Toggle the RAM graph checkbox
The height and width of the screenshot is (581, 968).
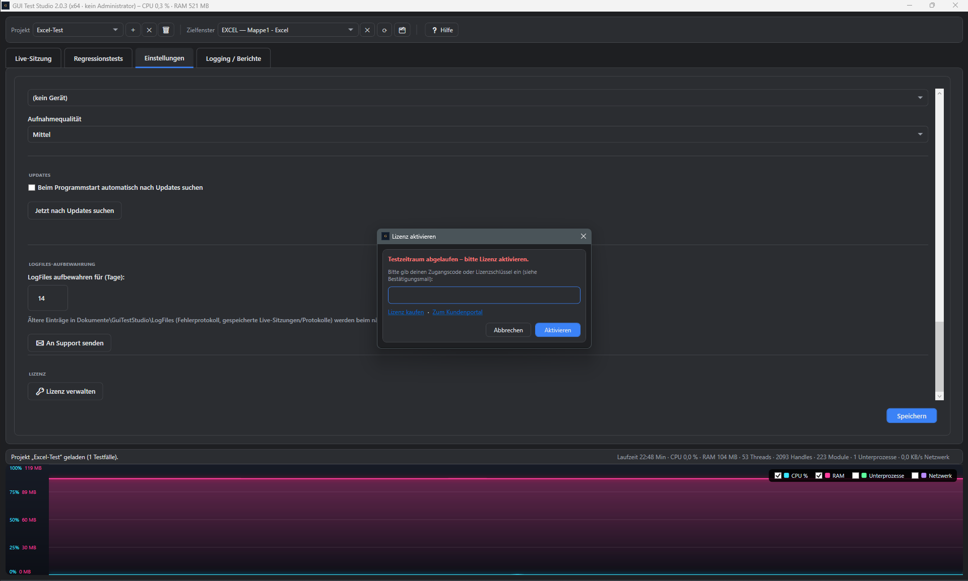coord(819,476)
